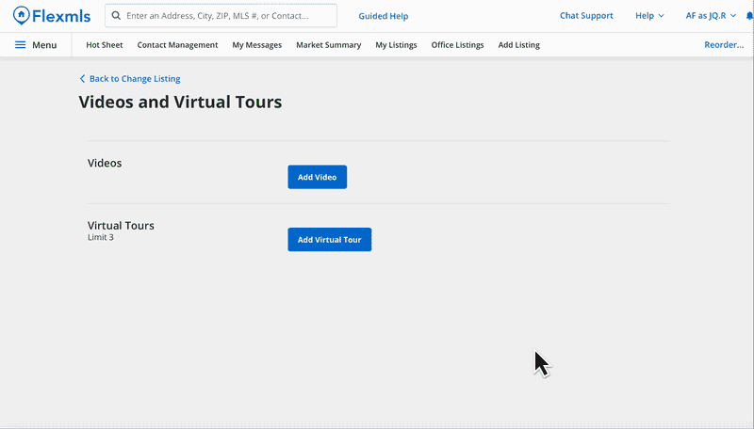Open Office Listings
Viewport: 754px width, 429px height.
click(457, 45)
